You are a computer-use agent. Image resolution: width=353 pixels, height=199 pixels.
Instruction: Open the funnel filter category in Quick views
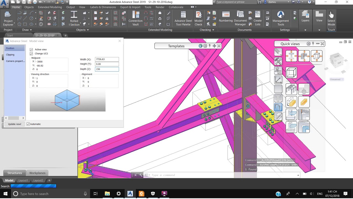pos(278,98)
